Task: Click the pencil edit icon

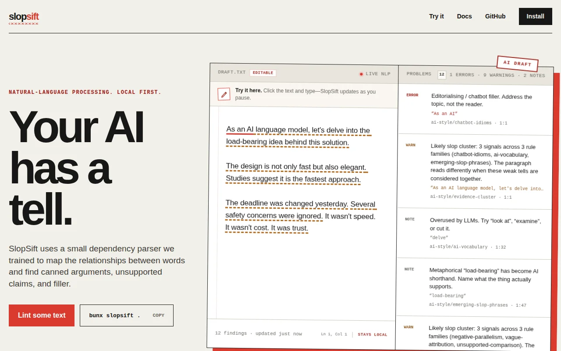Action: [x=224, y=94]
